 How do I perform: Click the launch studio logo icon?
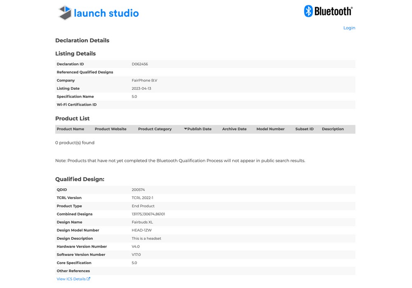click(x=65, y=13)
